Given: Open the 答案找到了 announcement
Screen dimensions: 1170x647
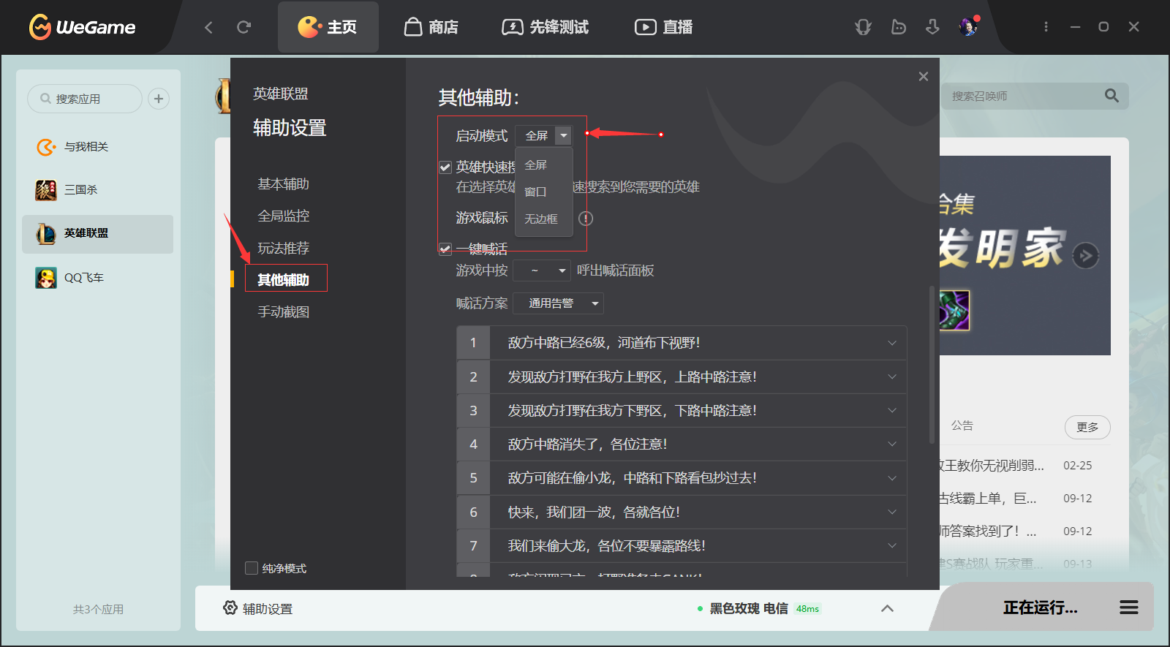Looking at the screenshot, I should (x=1016, y=531).
